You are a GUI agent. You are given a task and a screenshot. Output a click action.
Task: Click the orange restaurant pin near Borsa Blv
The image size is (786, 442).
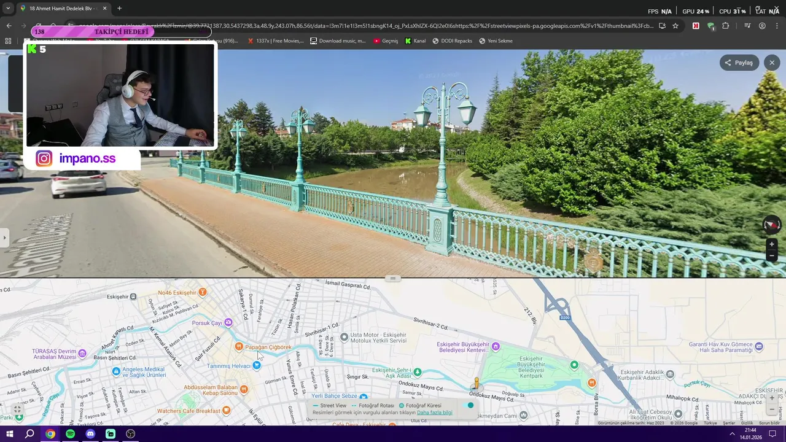tap(591, 383)
